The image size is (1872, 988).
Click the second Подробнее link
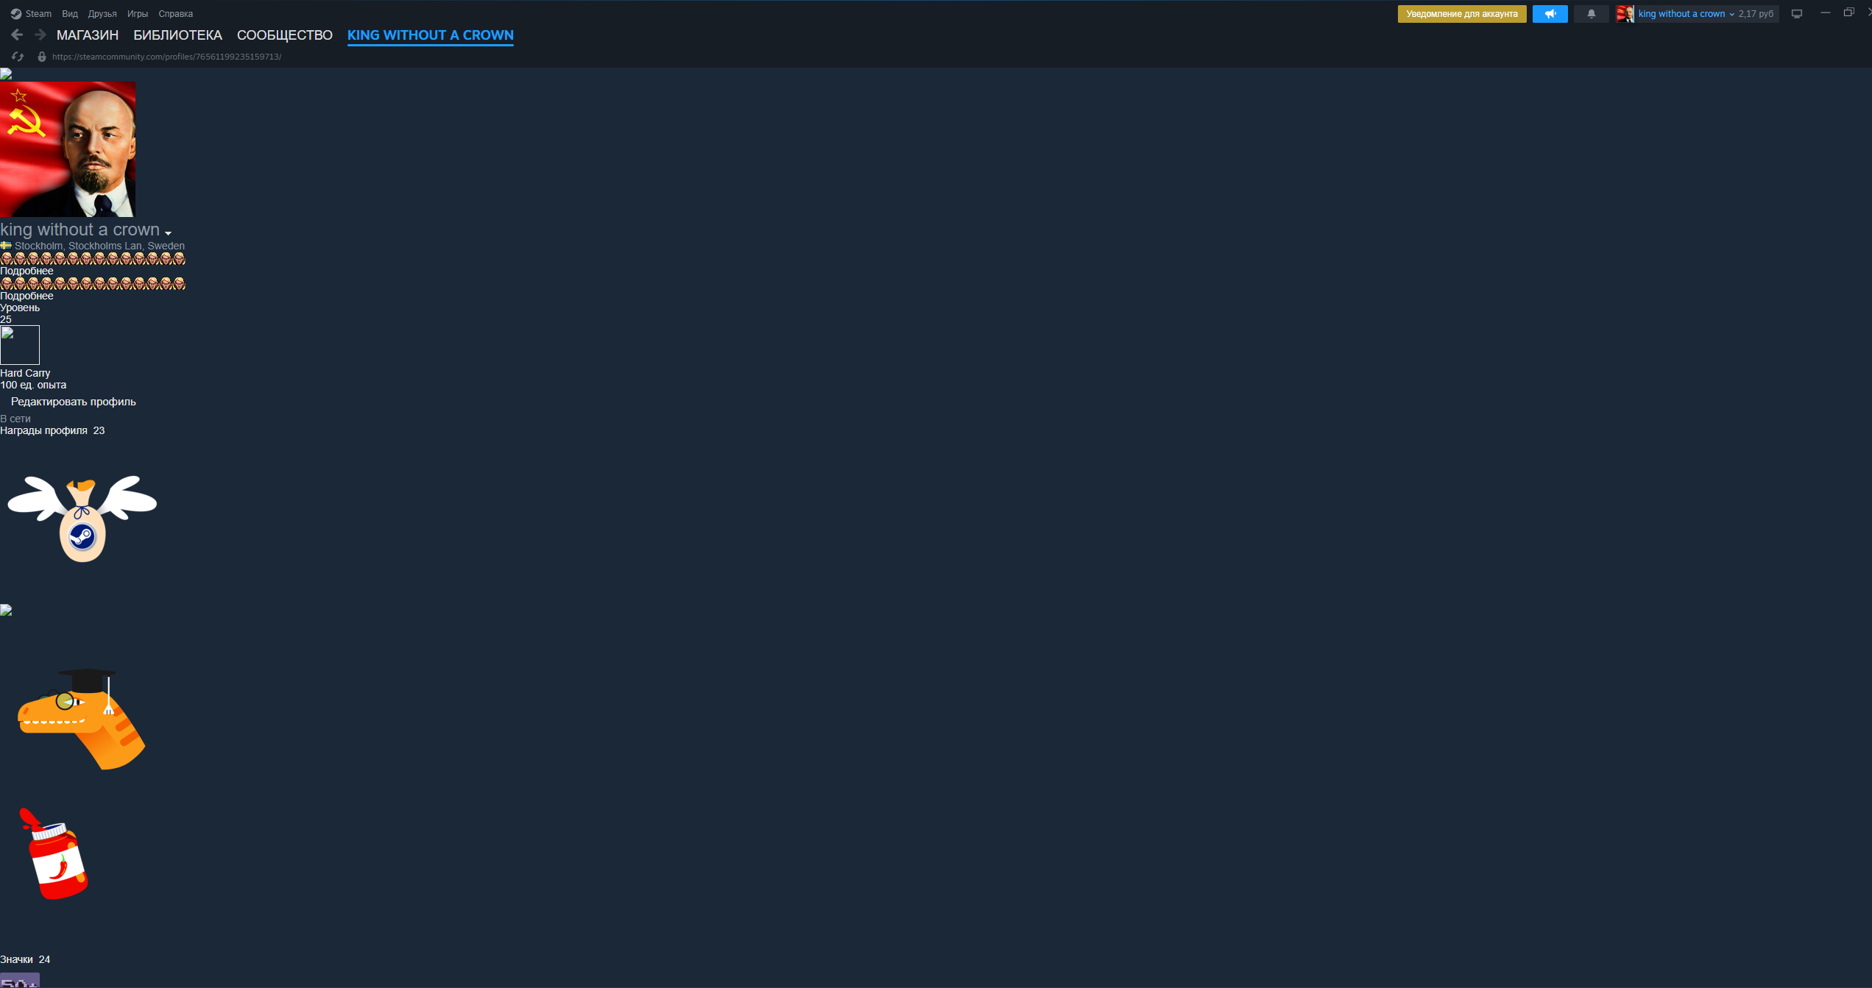point(27,296)
